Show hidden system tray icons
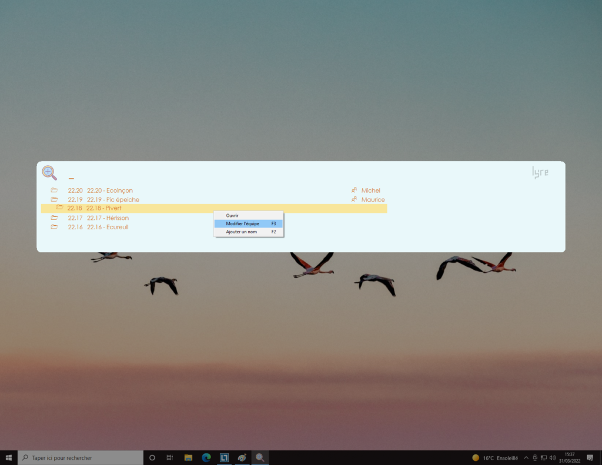The height and width of the screenshot is (465, 602). pyautogui.click(x=526, y=458)
